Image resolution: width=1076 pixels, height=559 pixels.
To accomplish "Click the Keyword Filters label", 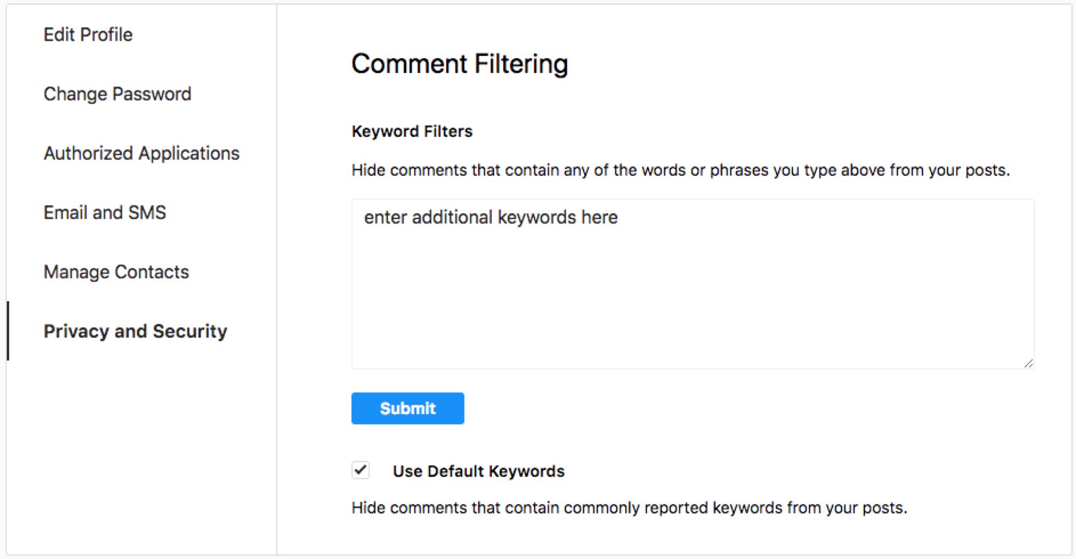I will point(412,132).
